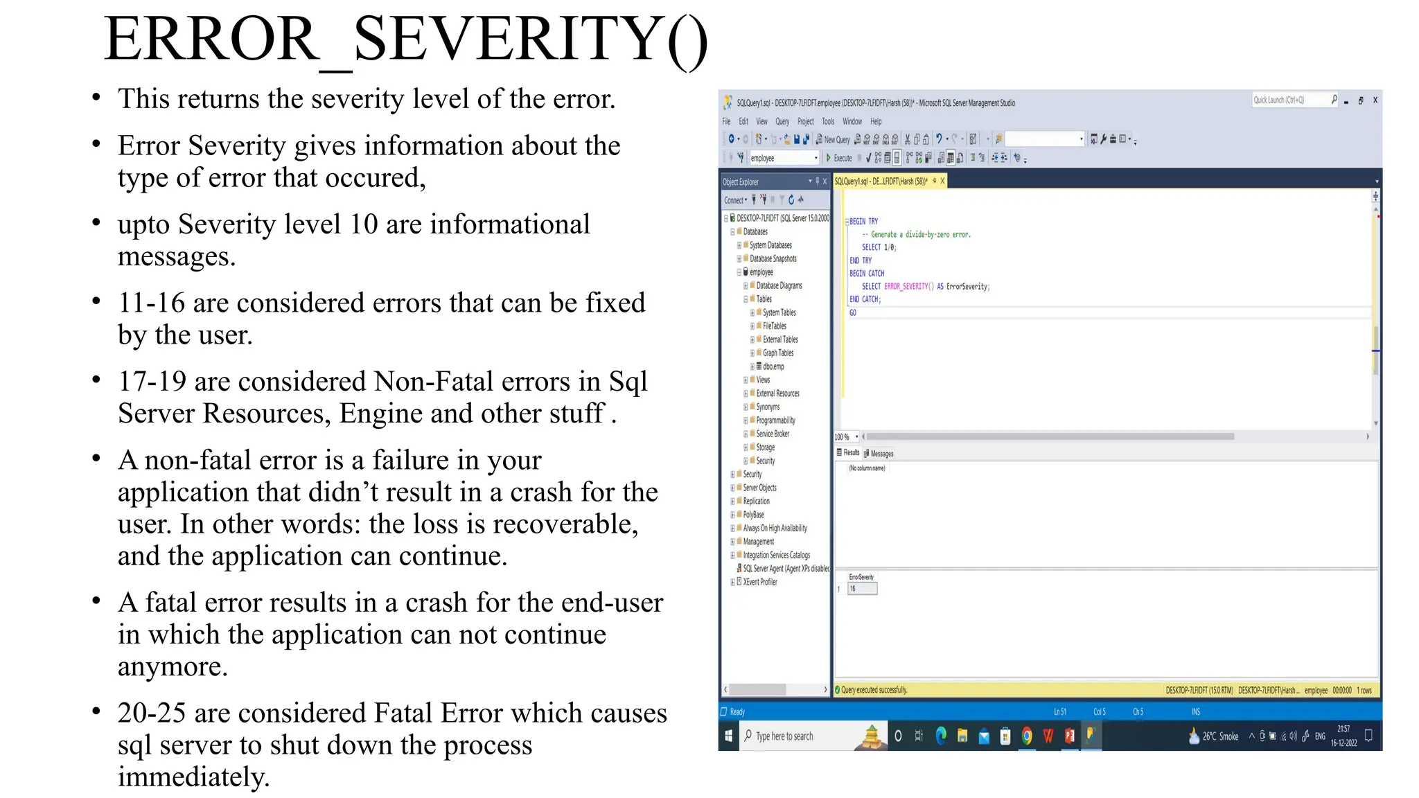Click the Undo arrow icon
The image size is (1419, 798).
[x=939, y=139]
